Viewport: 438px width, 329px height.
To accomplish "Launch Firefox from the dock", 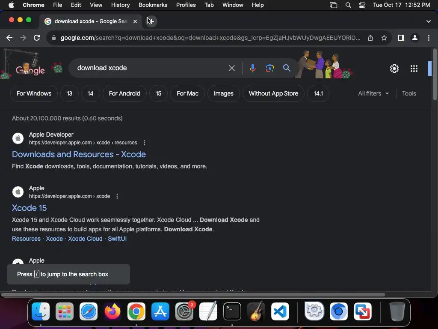I will pyautogui.click(x=112, y=311).
